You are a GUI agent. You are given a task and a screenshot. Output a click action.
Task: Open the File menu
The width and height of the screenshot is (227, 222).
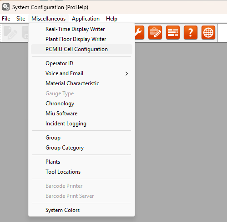coord(6,19)
